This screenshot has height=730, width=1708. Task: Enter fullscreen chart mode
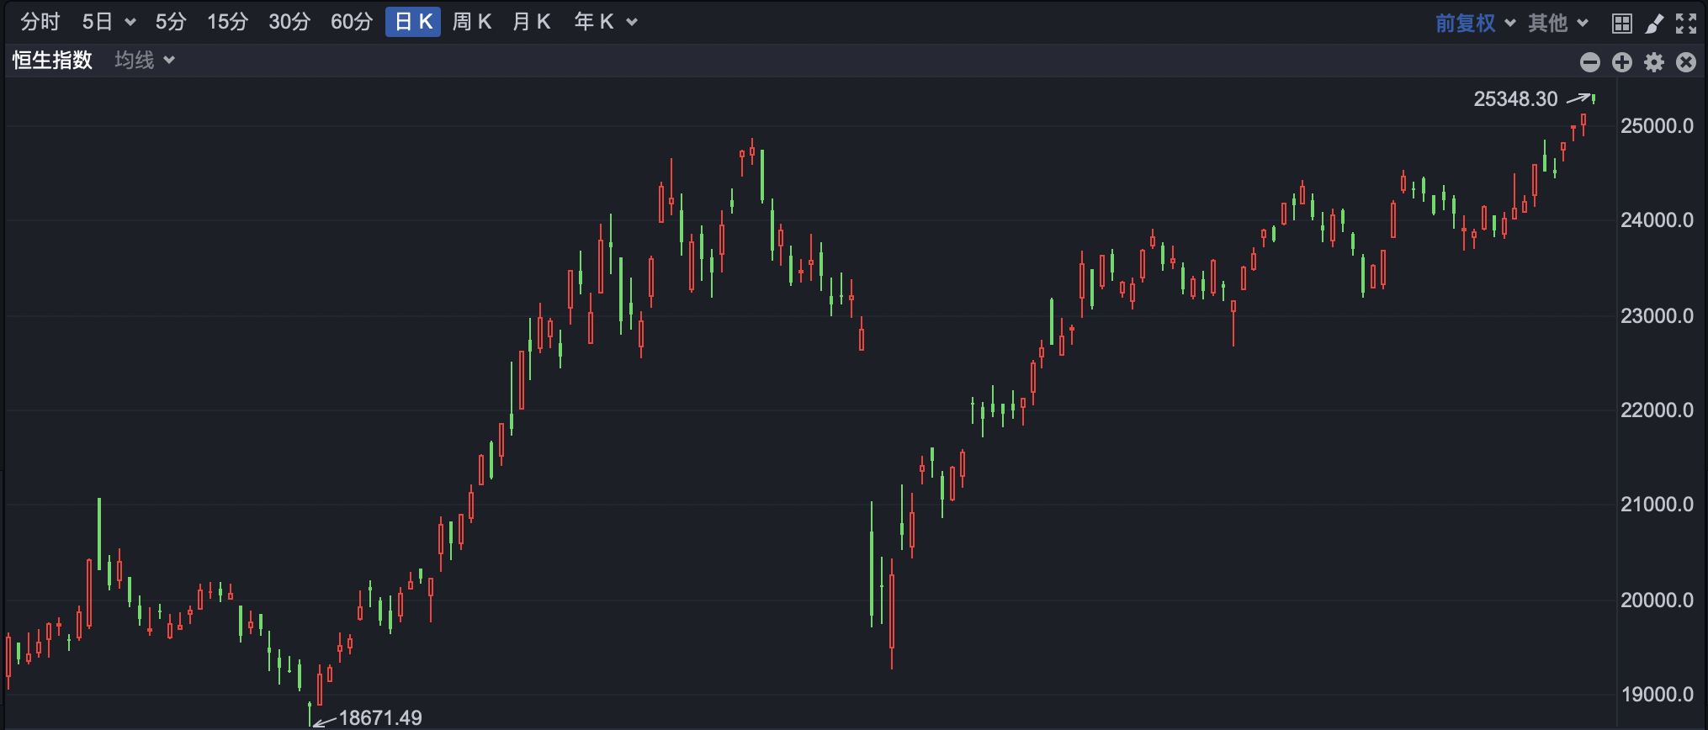tap(1686, 23)
